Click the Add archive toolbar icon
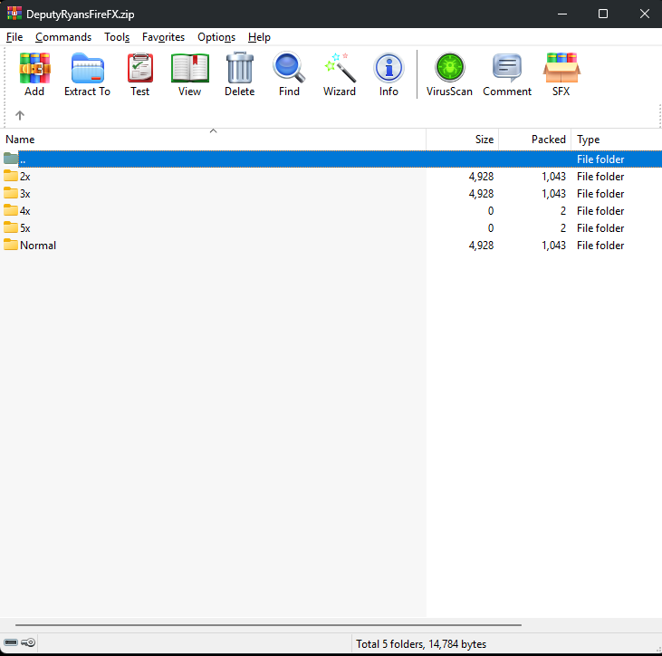662x656 pixels. (x=34, y=74)
